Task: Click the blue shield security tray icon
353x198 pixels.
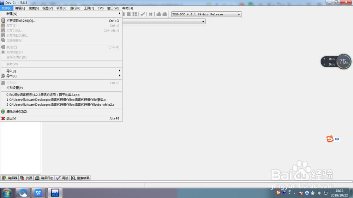Action: (x=307, y=193)
